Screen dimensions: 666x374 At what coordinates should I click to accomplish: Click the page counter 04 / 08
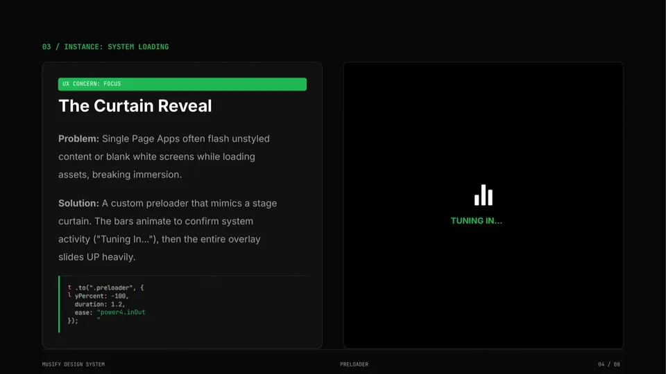tap(608, 364)
